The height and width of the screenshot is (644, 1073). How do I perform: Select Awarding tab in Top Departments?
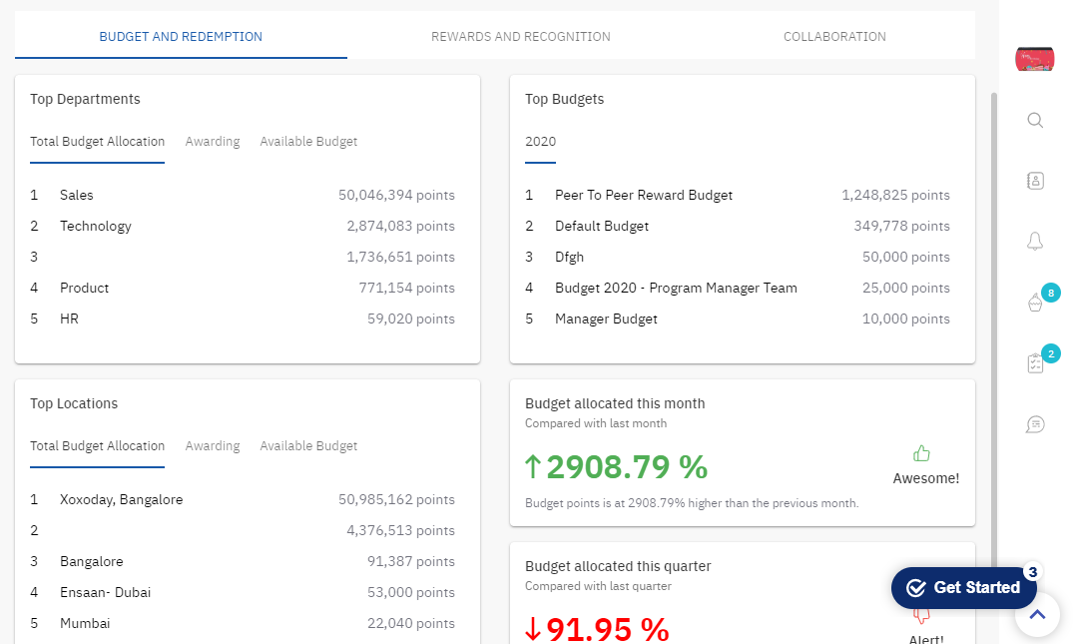tap(213, 142)
